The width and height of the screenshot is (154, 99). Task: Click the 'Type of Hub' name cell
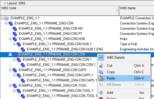[x=129, y=44]
